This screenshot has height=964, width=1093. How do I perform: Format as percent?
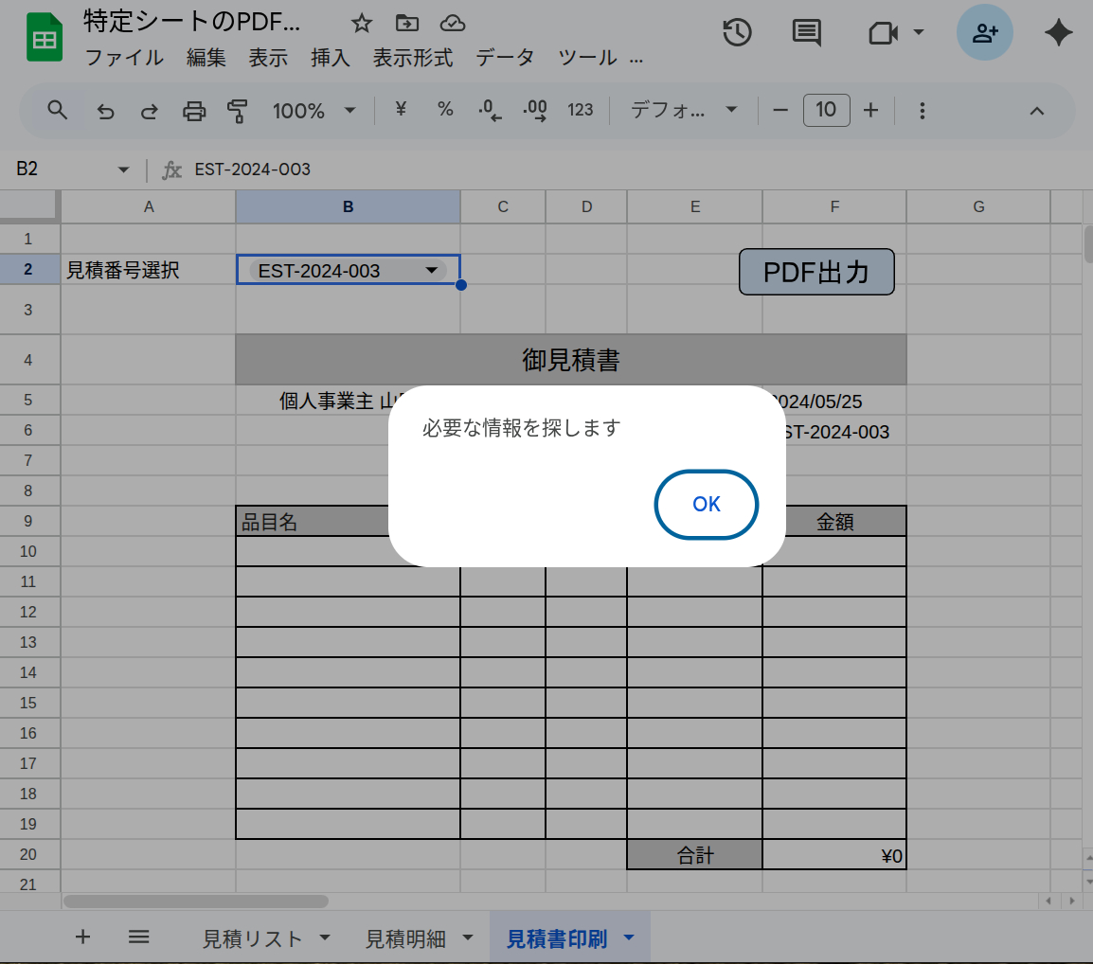(x=445, y=110)
